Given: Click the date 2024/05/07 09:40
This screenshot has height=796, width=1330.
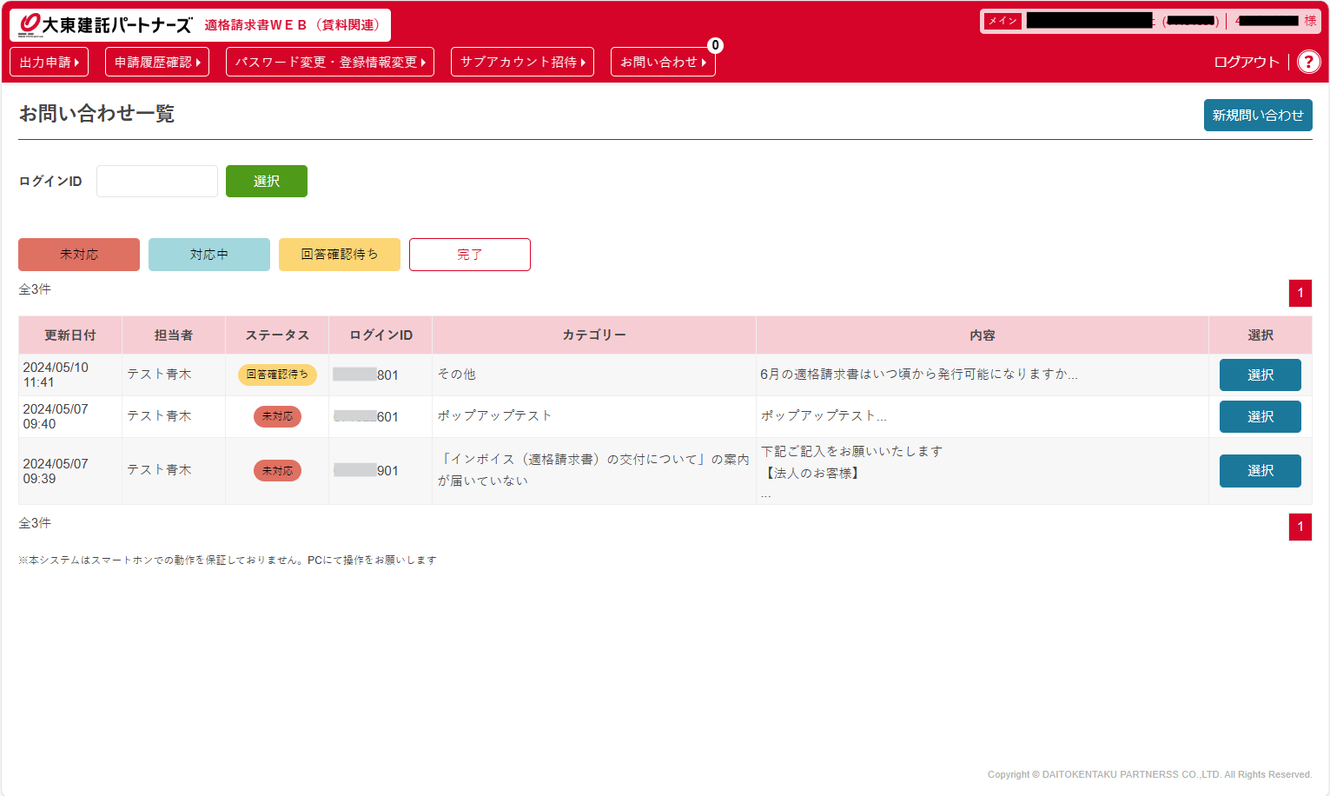Looking at the screenshot, I should tap(56, 416).
